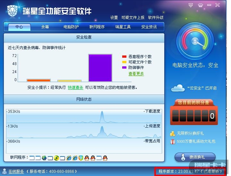This screenshot has width=231, height=176.
Task: Click the first window icon after 联网程序 label
Action: [32, 158]
